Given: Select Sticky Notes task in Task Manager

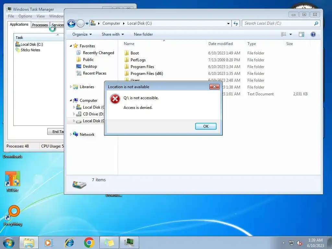Looking at the screenshot, I should click(28, 50).
